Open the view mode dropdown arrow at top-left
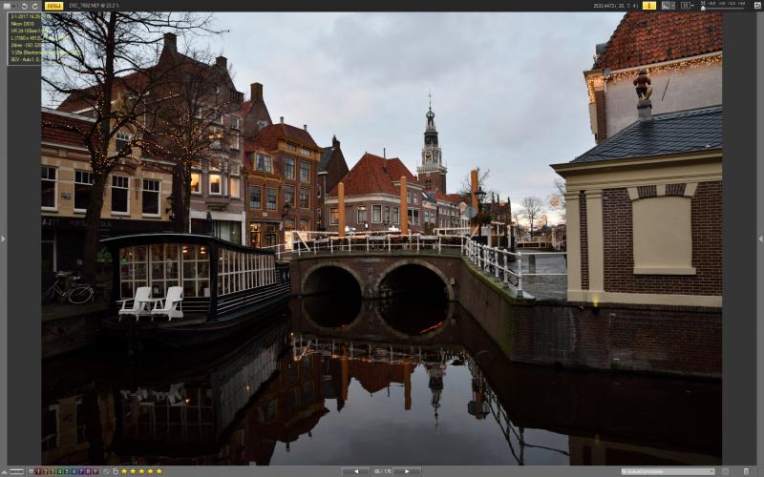This screenshot has width=764, height=477. tap(14, 6)
